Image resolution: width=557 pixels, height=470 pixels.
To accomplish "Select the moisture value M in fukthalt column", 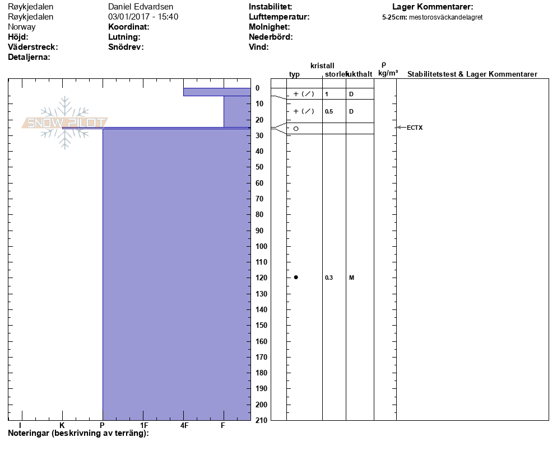I will tap(351, 278).
